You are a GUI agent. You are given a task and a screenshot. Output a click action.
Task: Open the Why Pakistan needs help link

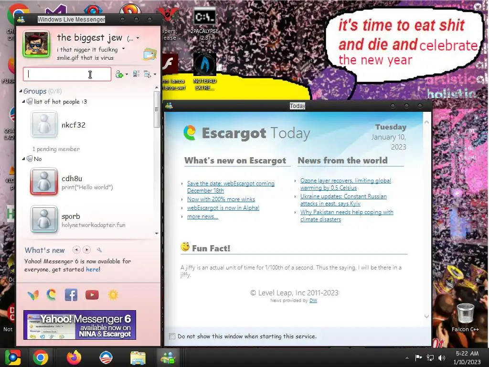[347, 216]
